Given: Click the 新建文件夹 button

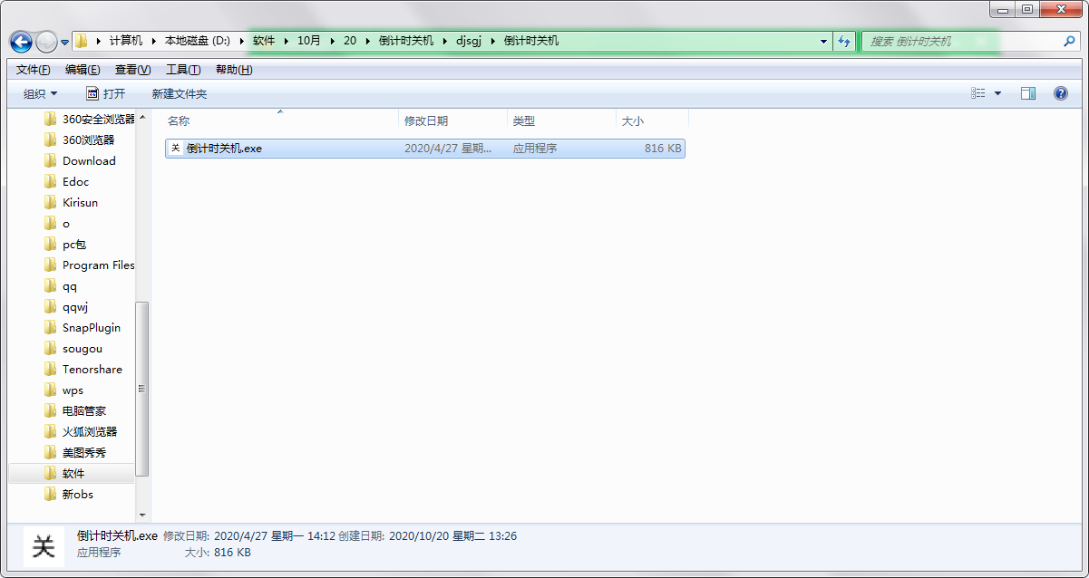Looking at the screenshot, I should 180,94.
